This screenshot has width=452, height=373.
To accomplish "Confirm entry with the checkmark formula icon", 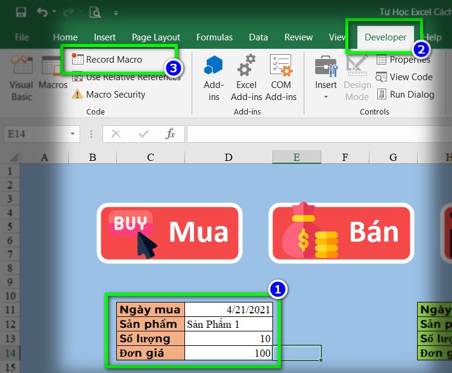I will tap(143, 134).
